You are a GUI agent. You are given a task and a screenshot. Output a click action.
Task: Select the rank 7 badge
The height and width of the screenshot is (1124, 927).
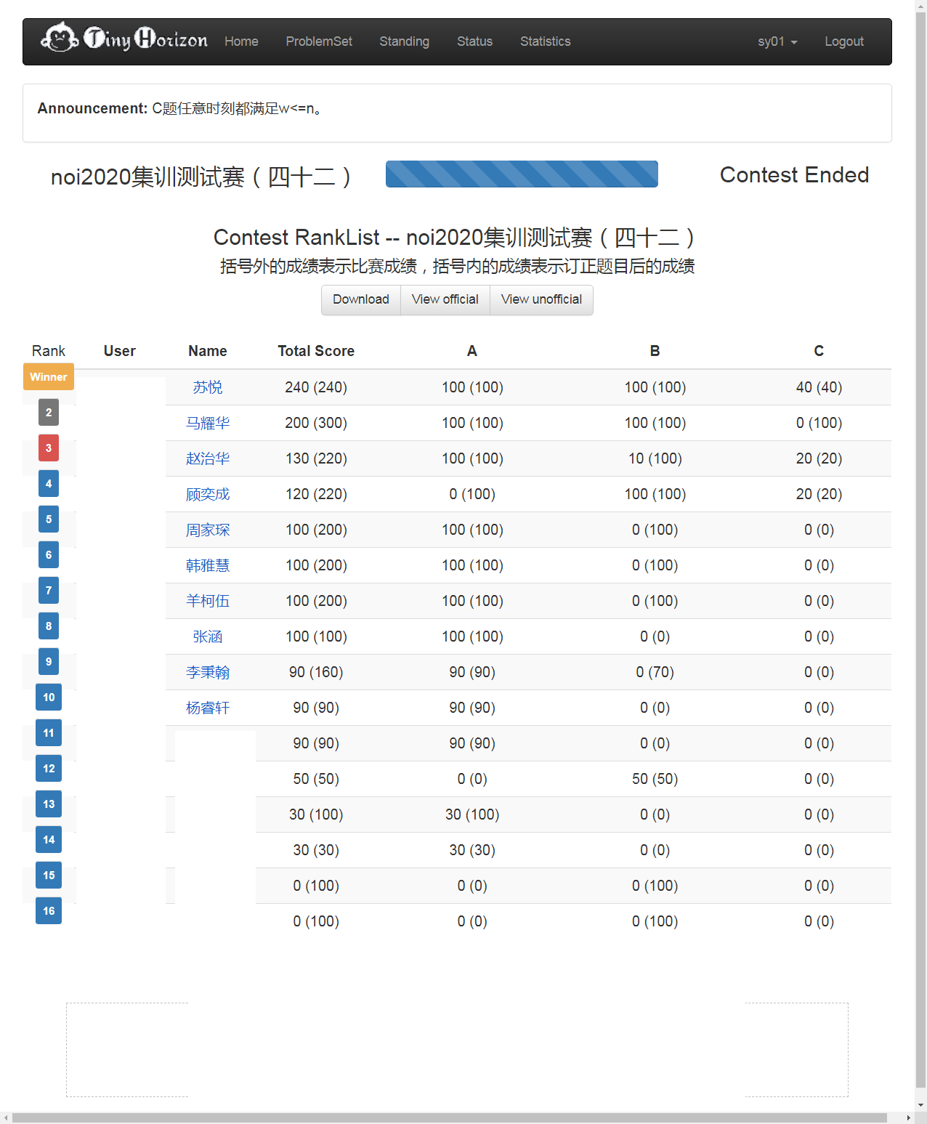click(48, 590)
